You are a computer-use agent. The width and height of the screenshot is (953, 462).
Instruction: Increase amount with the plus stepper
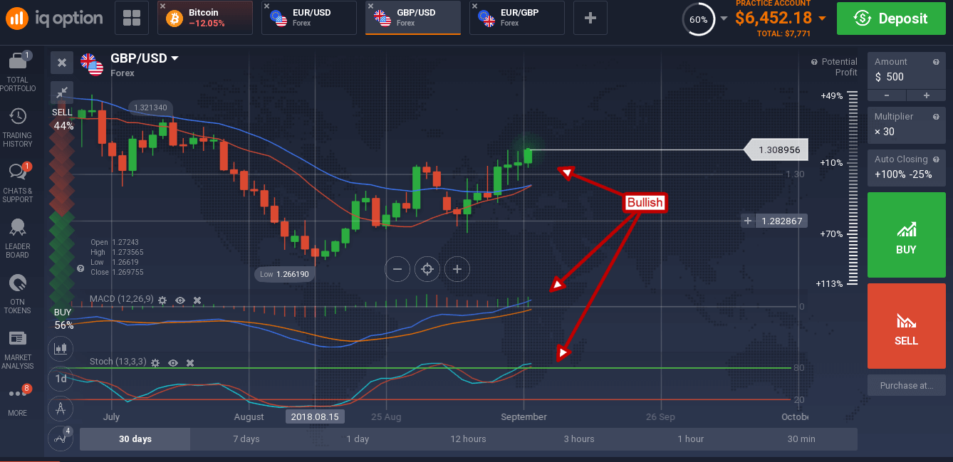926,95
